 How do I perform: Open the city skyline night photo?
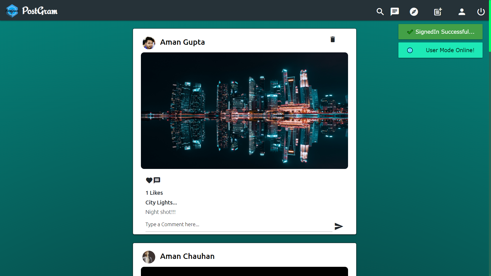(x=244, y=111)
